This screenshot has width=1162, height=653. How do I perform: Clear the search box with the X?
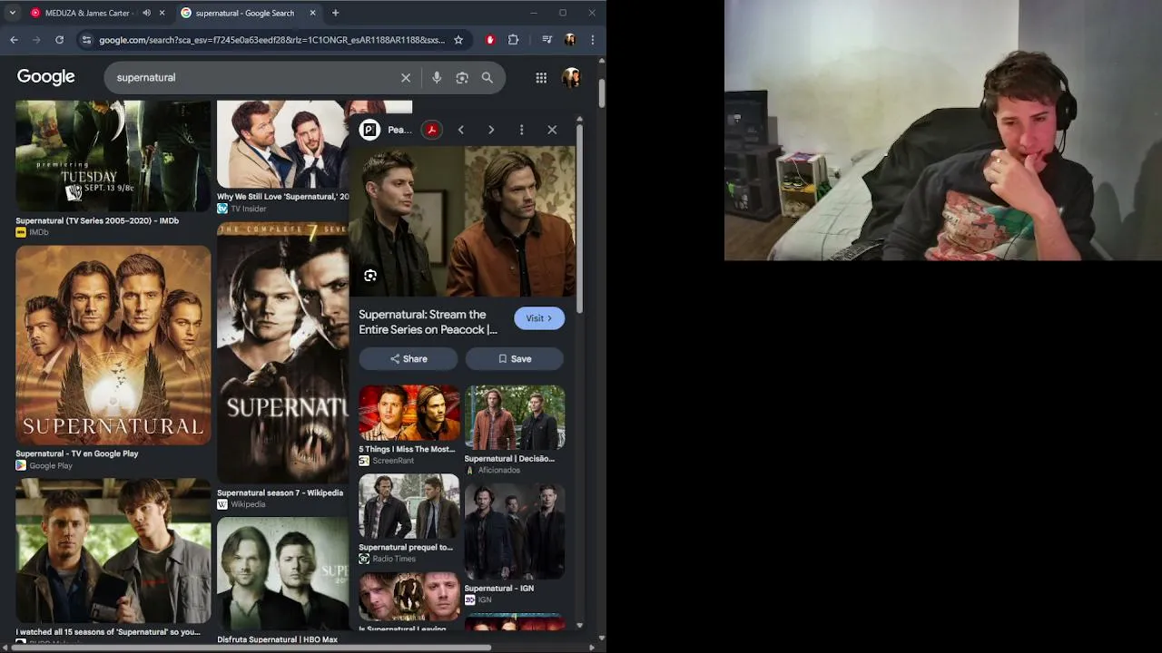[x=406, y=78]
